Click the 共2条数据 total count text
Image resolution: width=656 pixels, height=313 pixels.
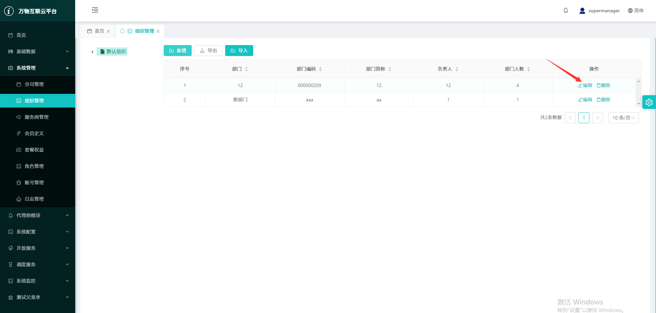tap(551, 117)
